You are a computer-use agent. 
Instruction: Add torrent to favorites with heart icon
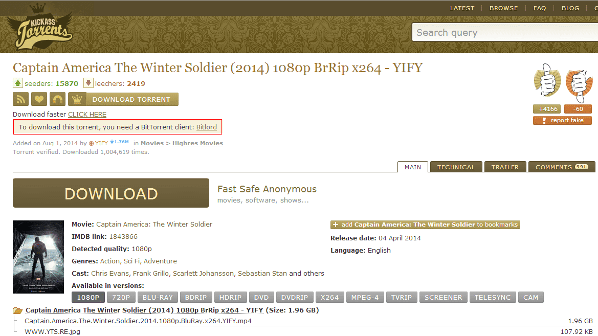tap(39, 100)
